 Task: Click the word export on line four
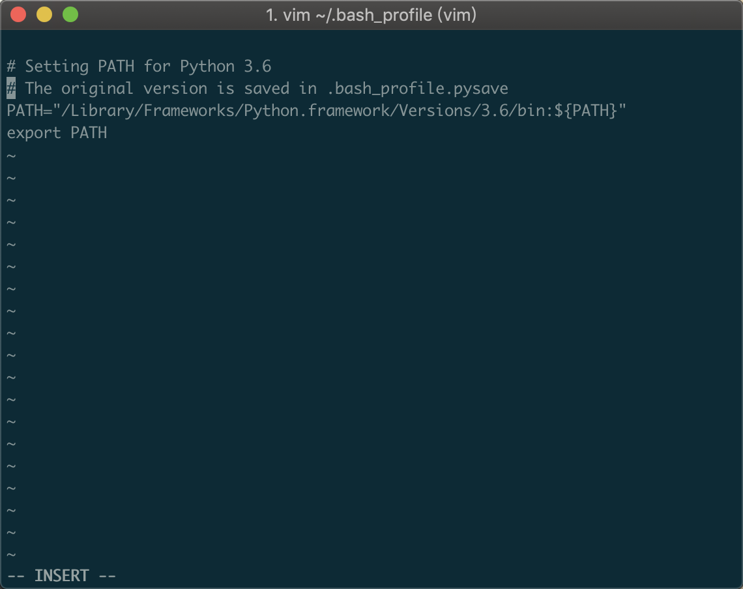(x=34, y=132)
